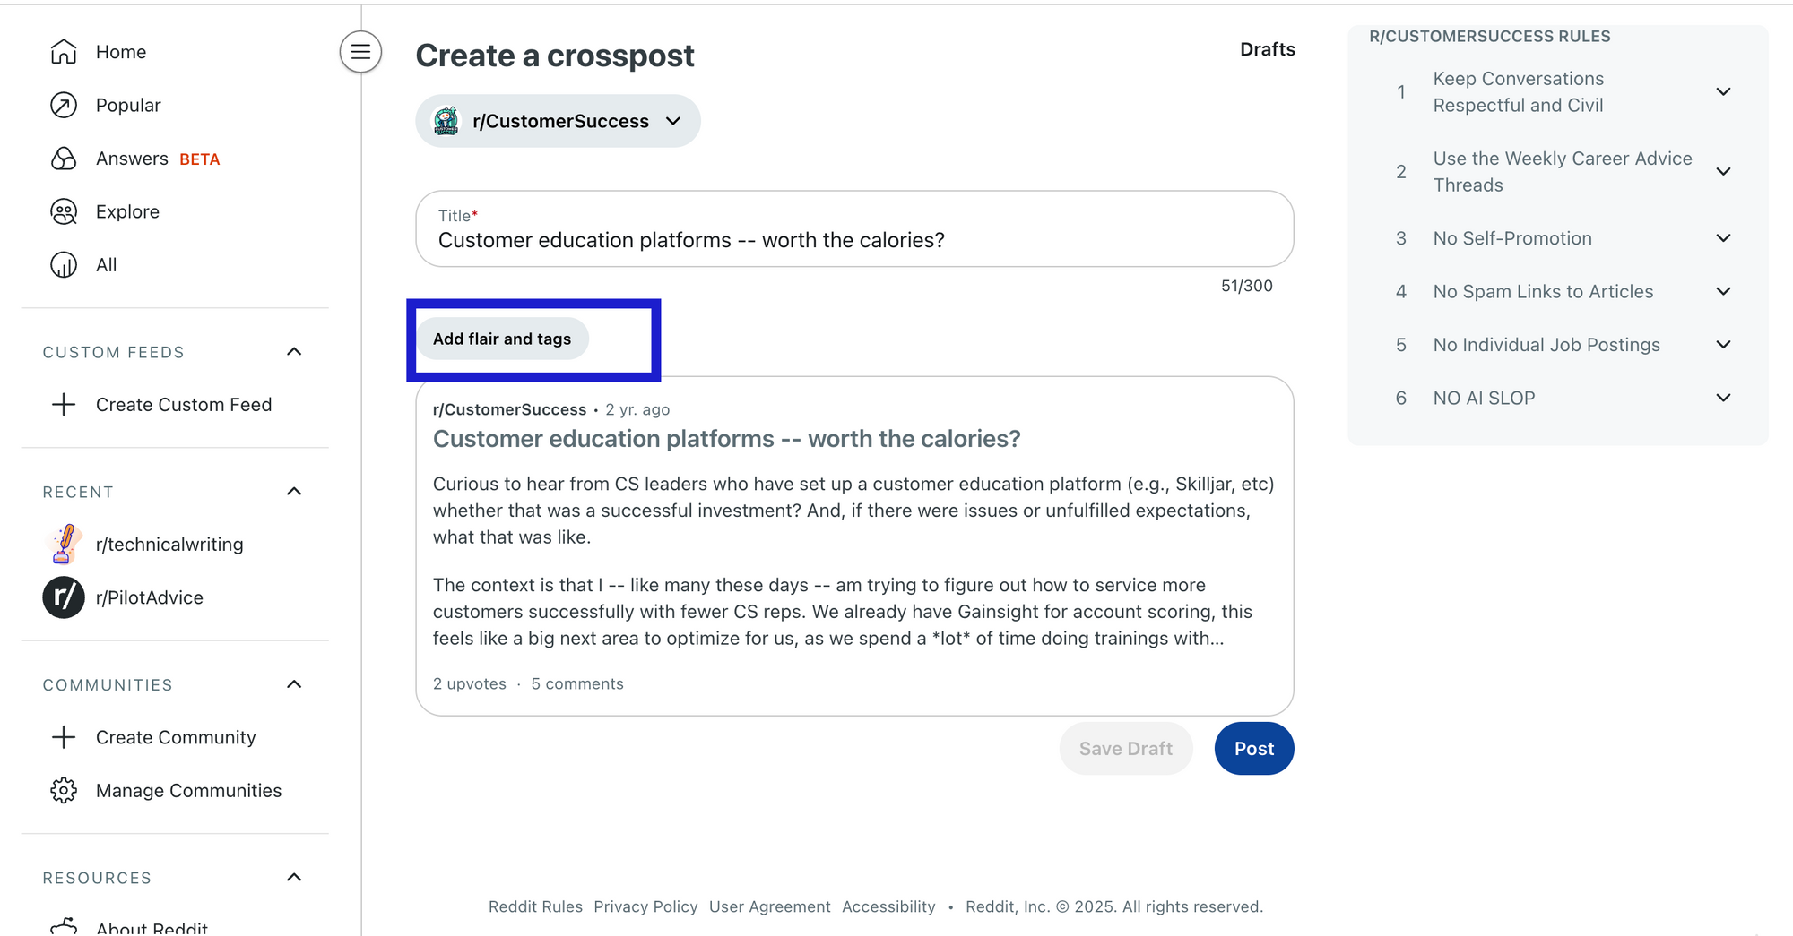This screenshot has height=936, width=1793.
Task: Click the Create Community plus icon
Action: [x=64, y=737]
